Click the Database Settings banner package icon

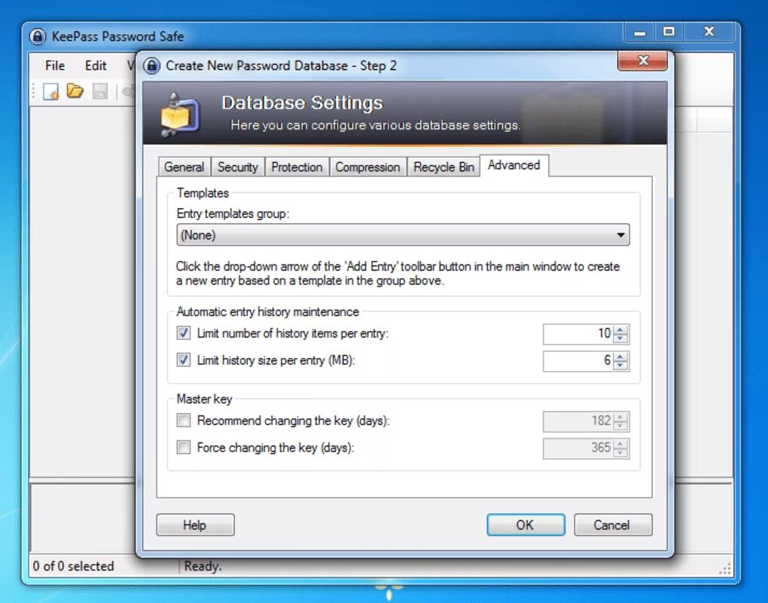coord(180,115)
